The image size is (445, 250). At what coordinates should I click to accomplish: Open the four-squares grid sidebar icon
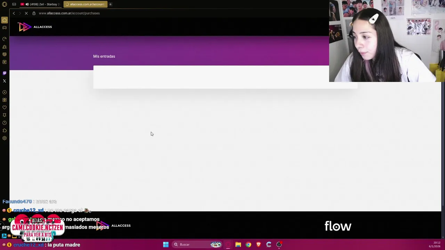(5, 100)
